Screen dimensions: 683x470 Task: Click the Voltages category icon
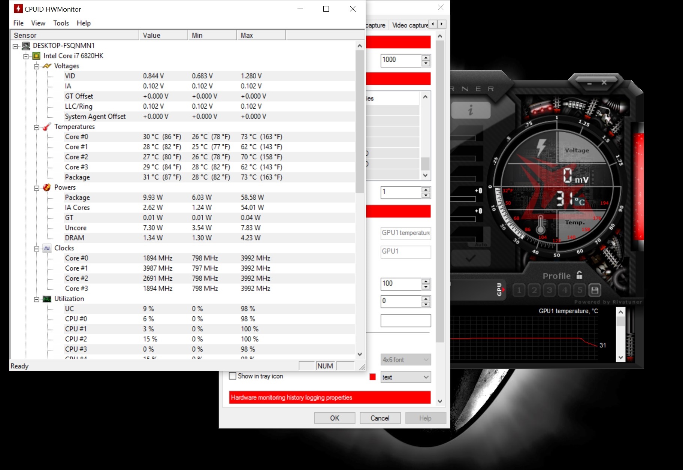(47, 66)
